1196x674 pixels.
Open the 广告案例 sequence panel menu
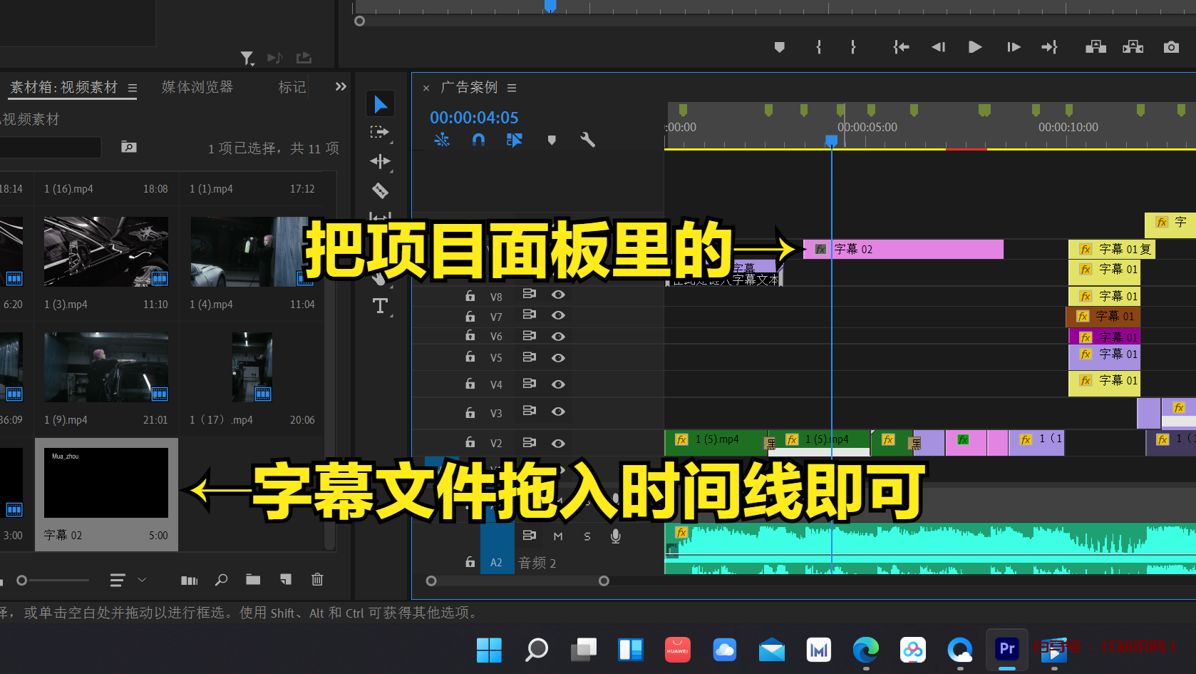[512, 88]
